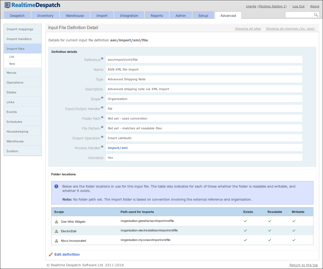323x269 pixels.
Task: Click info icon beside Import Operation
Action: pos(102,137)
